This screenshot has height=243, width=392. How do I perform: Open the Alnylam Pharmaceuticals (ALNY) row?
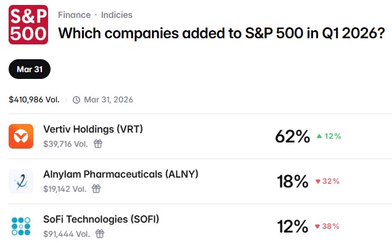tap(200, 181)
